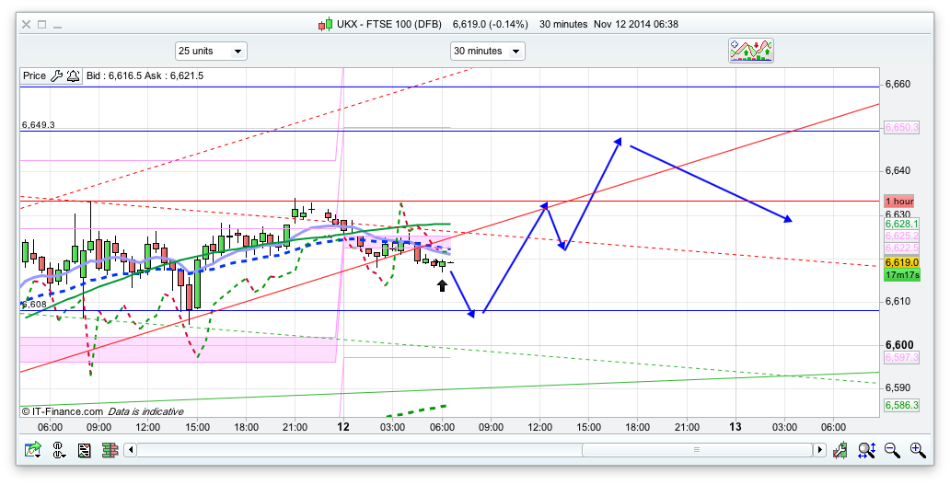Image resolution: width=950 pixels, height=485 pixels.
Task: Select the 13 date label on time axis
Action: [x=735, y=427]
